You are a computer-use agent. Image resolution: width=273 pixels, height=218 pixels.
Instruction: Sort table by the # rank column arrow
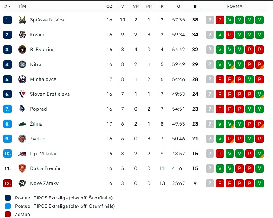pyautogui.click(x=9, y=7)
